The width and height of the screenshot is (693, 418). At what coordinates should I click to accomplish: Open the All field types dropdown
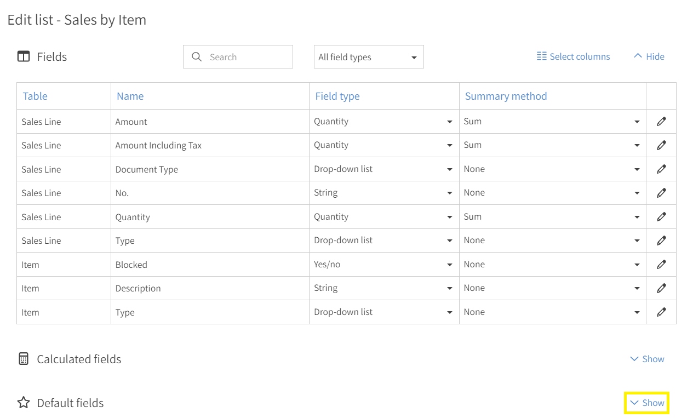pyautogui.click(x=368, y=56)
